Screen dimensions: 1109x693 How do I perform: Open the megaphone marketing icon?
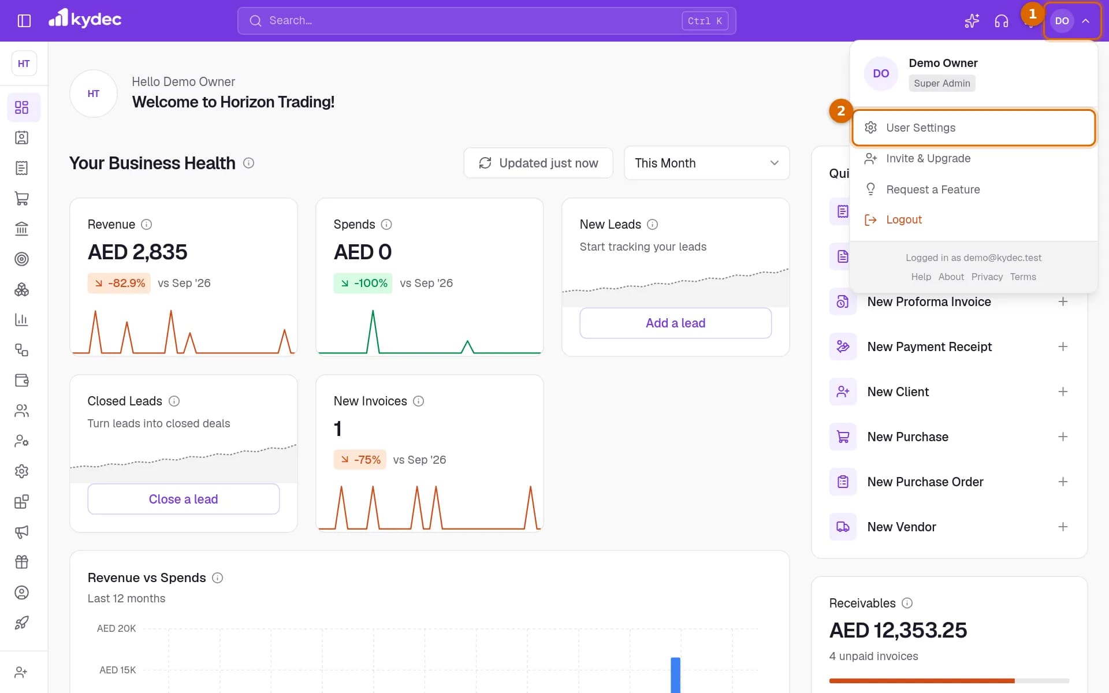coord(21,531)
